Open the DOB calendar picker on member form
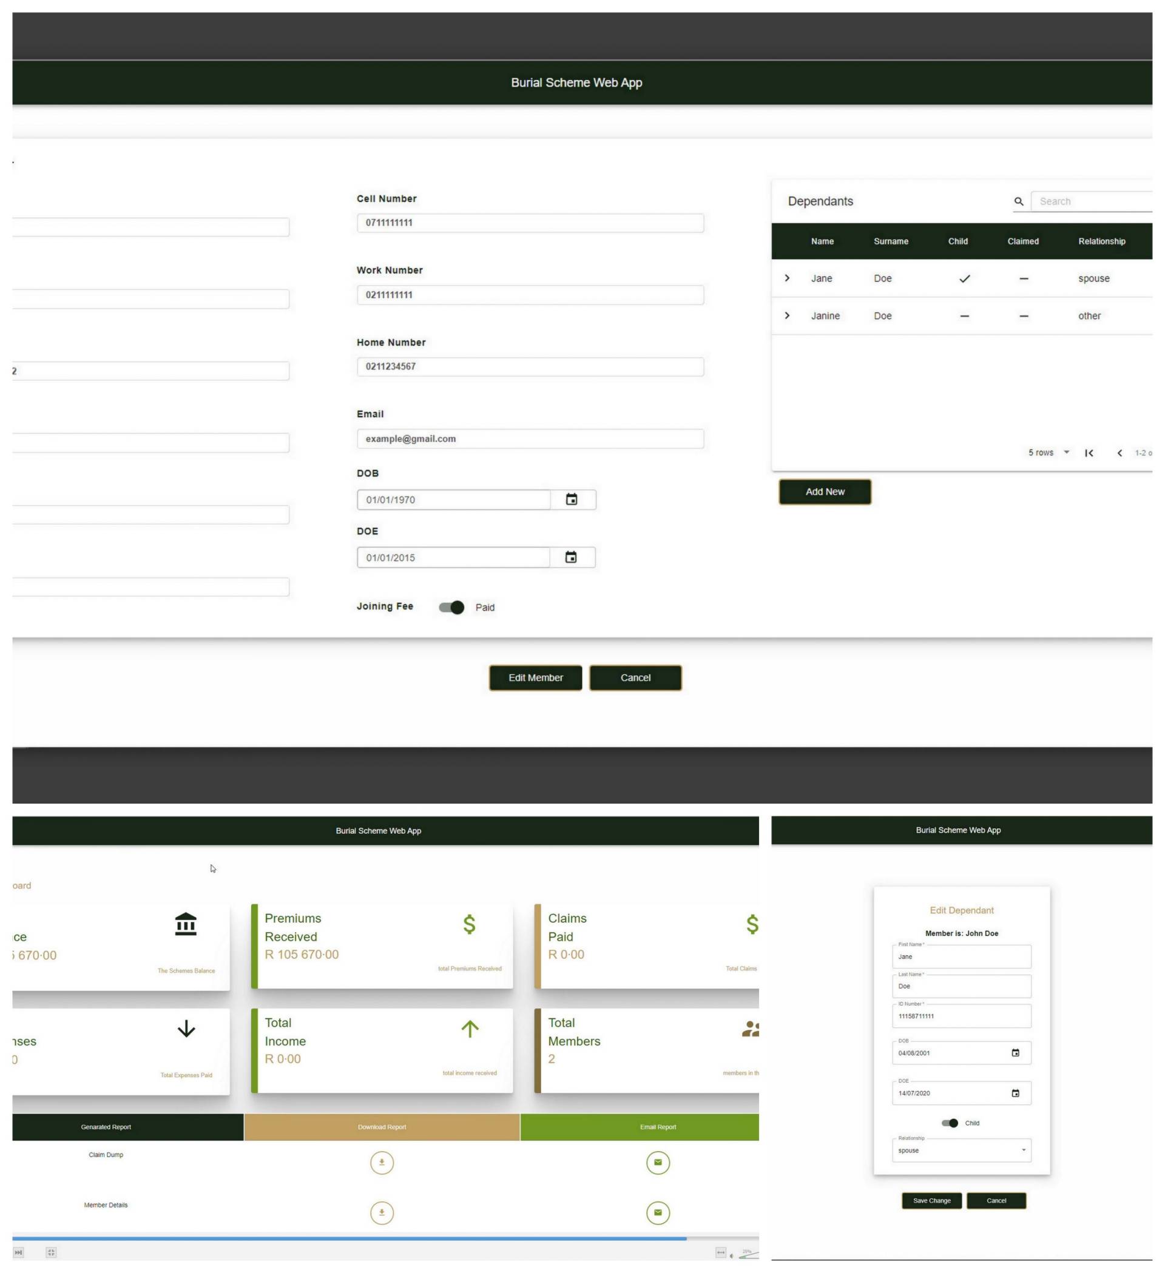1165x1273 pixels. point(571,500)
